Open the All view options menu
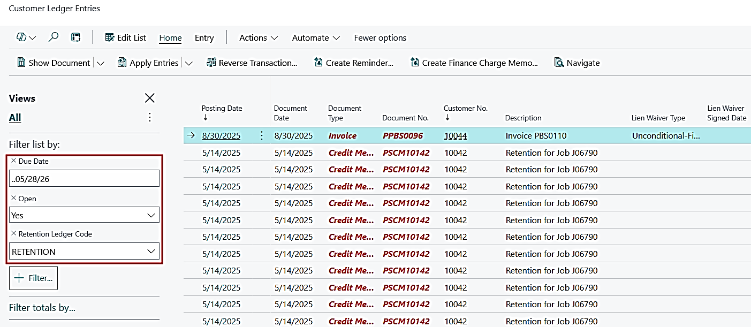 point(150,117)
